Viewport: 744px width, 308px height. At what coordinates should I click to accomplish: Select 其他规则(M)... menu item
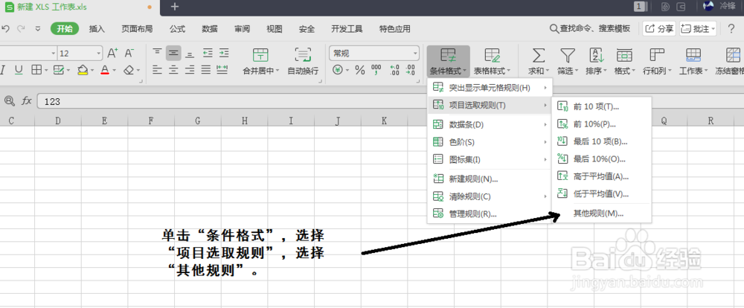(x=602, y=213)
